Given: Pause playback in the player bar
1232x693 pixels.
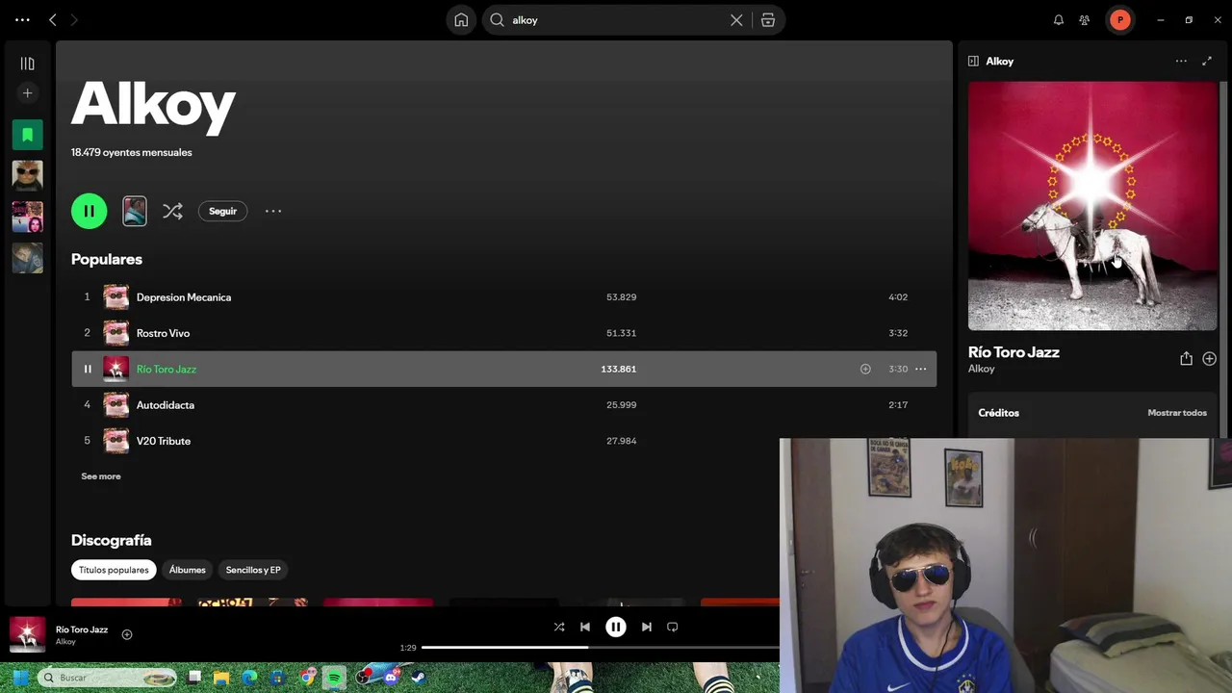Looking at the screenshot, I should (616, 627).
